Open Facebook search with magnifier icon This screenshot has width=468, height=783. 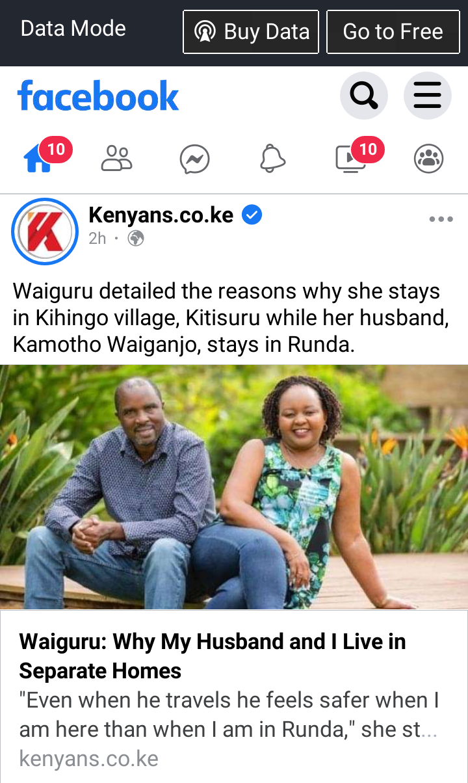point(364,96)
